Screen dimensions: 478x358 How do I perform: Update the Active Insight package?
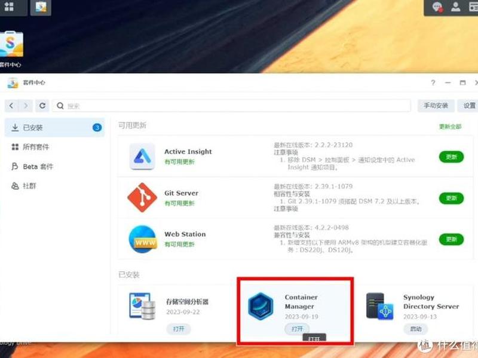pos(452,157)
